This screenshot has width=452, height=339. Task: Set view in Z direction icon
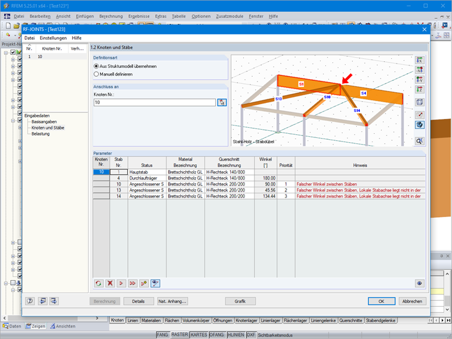420,90
